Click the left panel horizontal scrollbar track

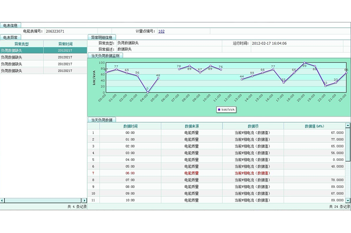[x=43, y=200]
